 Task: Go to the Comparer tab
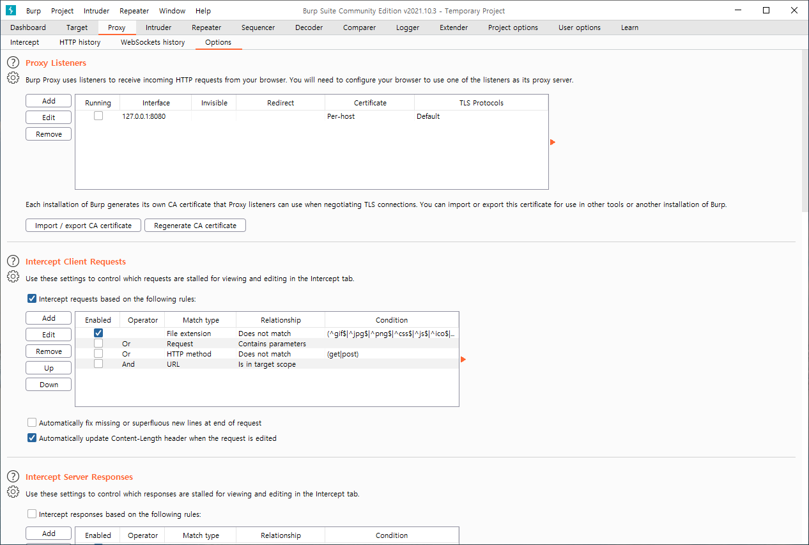pos(359,27)
